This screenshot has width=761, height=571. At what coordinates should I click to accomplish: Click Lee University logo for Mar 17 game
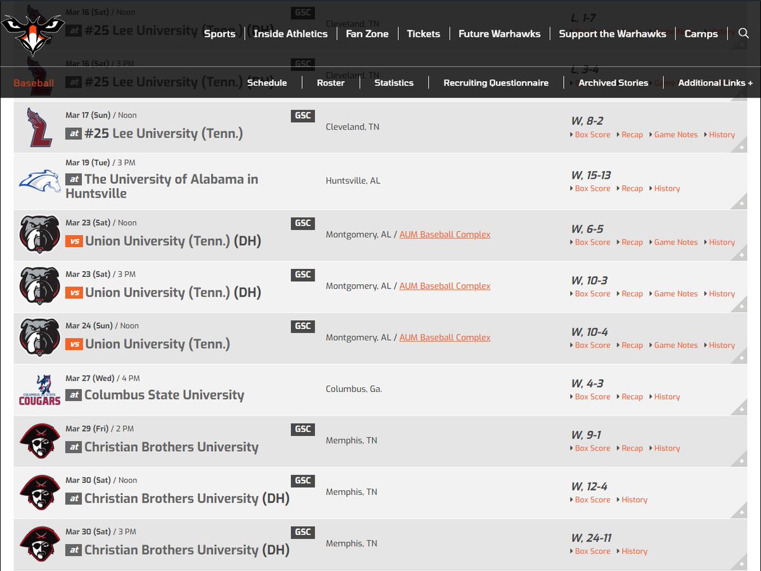tap(40, 127)
